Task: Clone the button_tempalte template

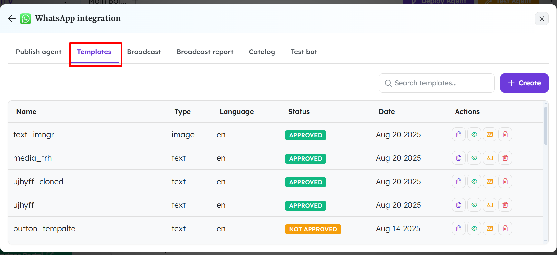Action: pyautogui.click(x=459, y=228)
